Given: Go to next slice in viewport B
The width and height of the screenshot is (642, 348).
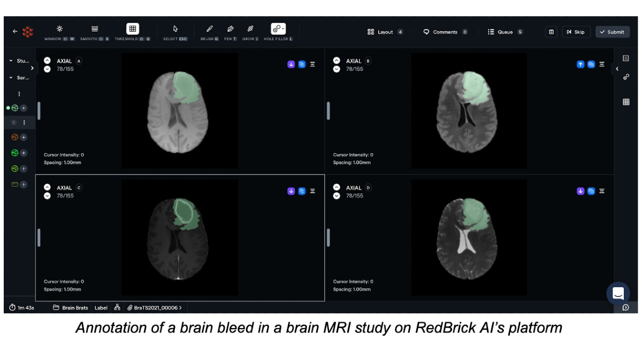Looking at the screenshot, I should click(337, 69).
